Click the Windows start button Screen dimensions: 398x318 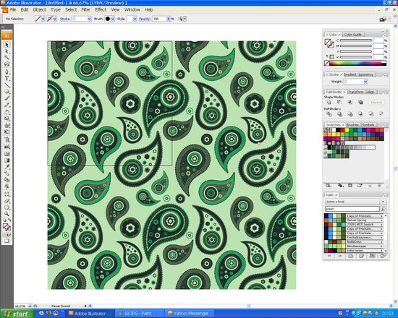pos(17,314)
